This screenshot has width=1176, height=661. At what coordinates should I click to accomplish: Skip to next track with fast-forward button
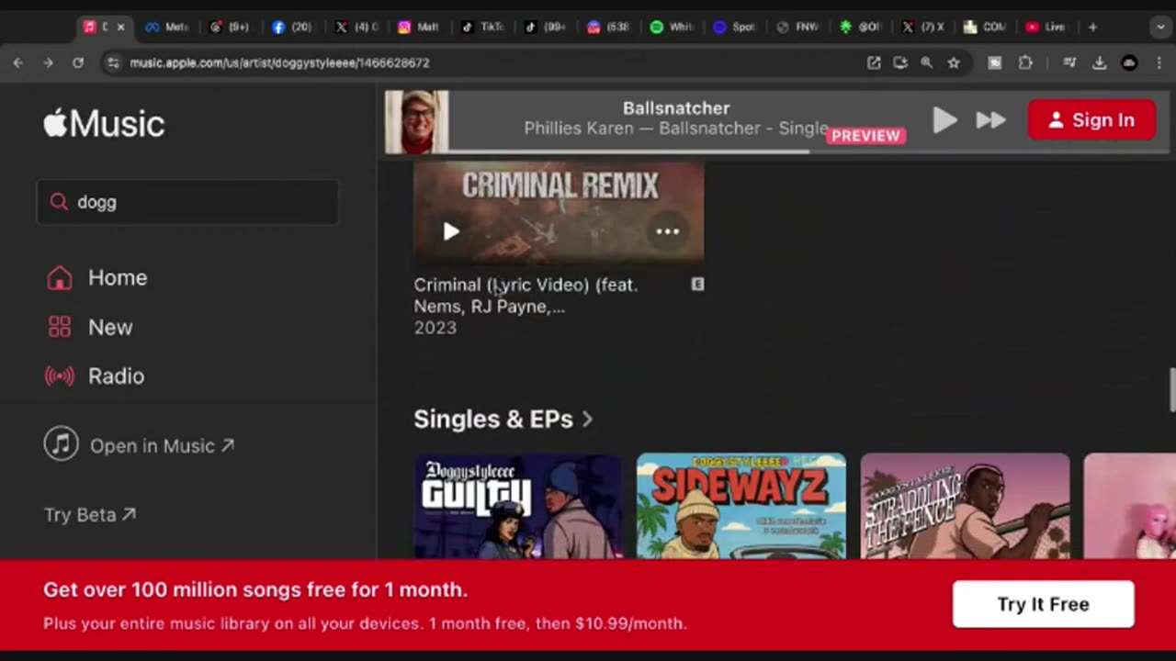pos(990,120)
